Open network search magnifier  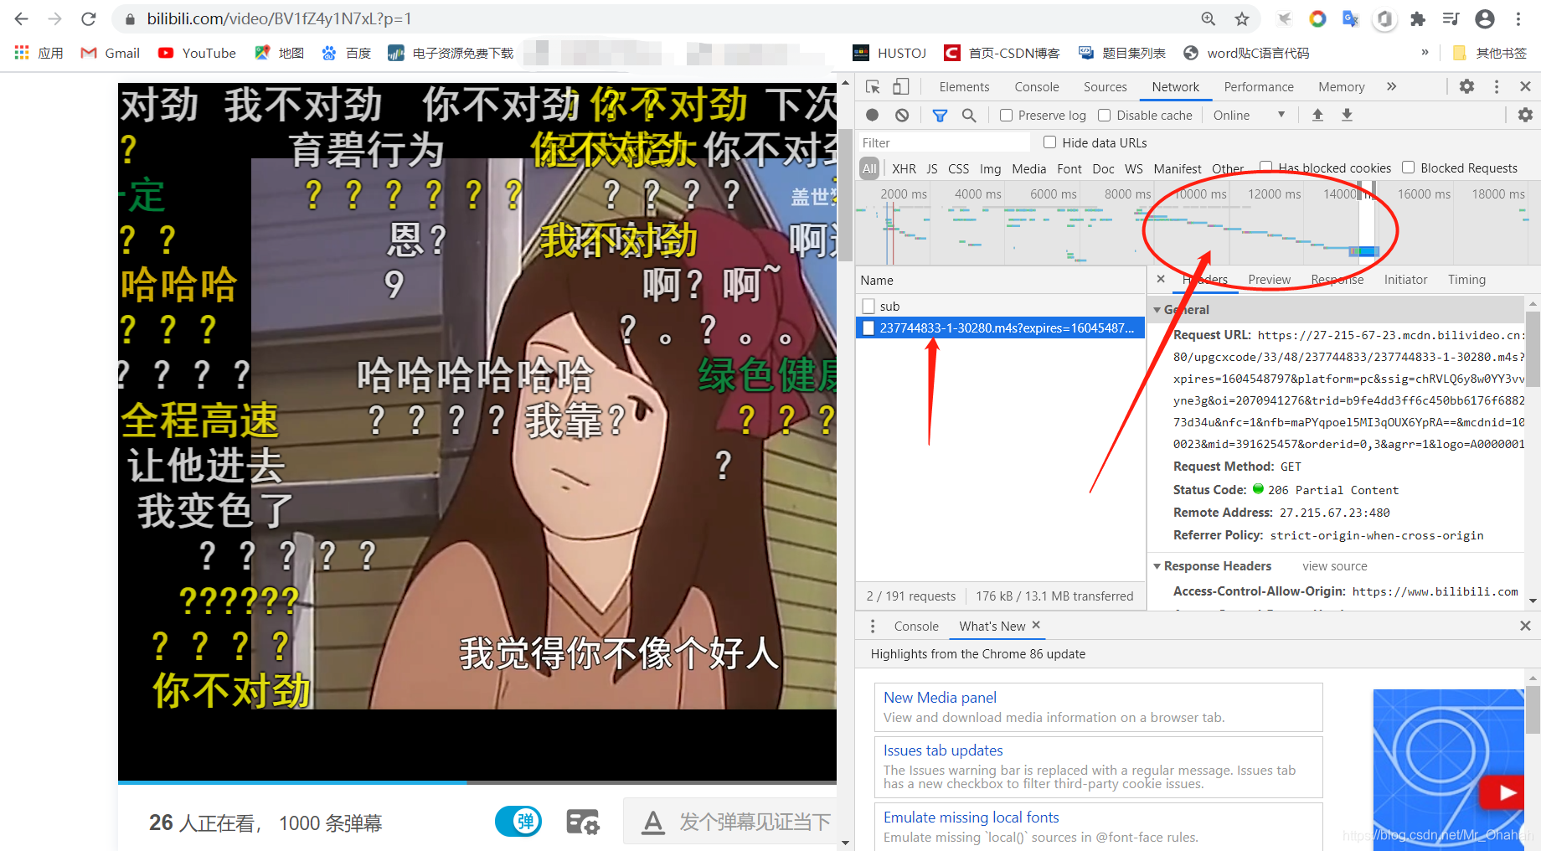coord(969,115)
